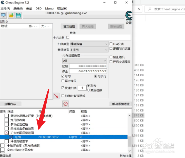Clear address list with the no-entry icon
The width and height of the screenshot is (185, 158).
(x=65, y=104)
